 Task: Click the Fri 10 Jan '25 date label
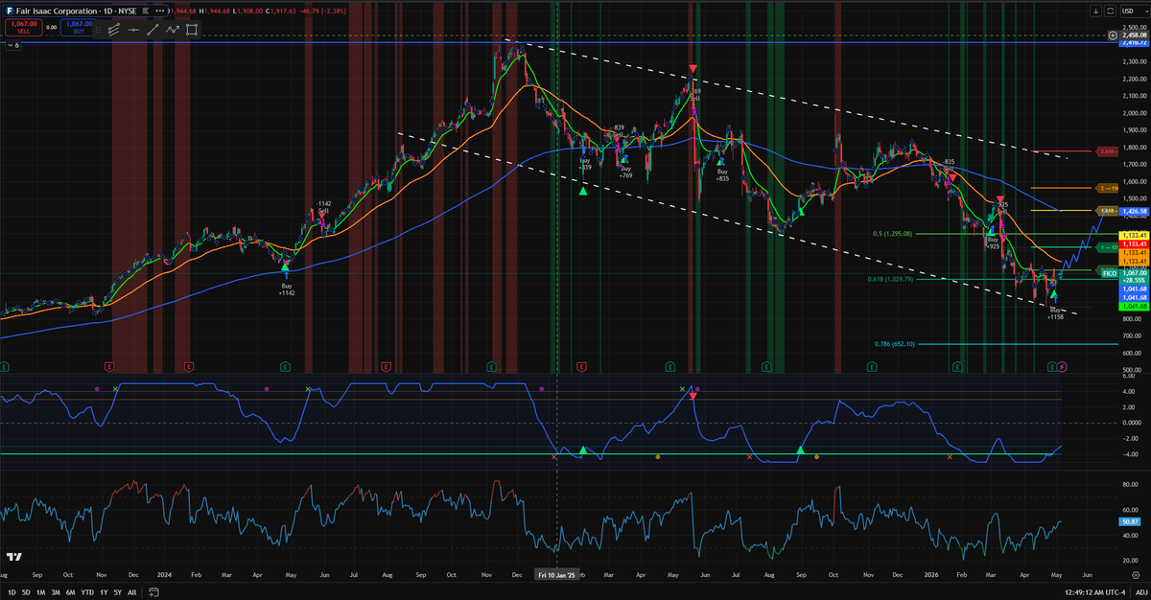click(556, 575)
